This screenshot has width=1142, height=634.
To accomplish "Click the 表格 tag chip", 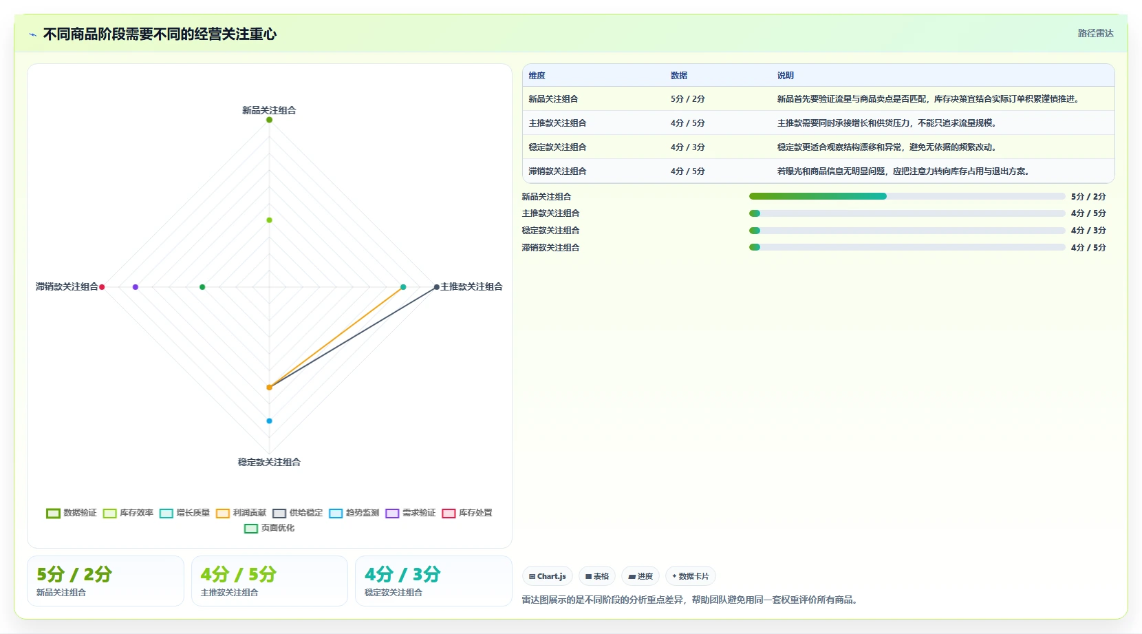I will pos(597,576).
